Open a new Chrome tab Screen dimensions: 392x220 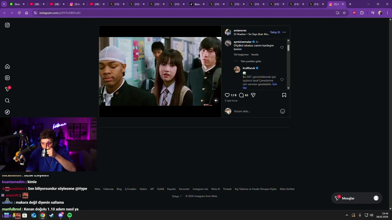coord(350,4)
